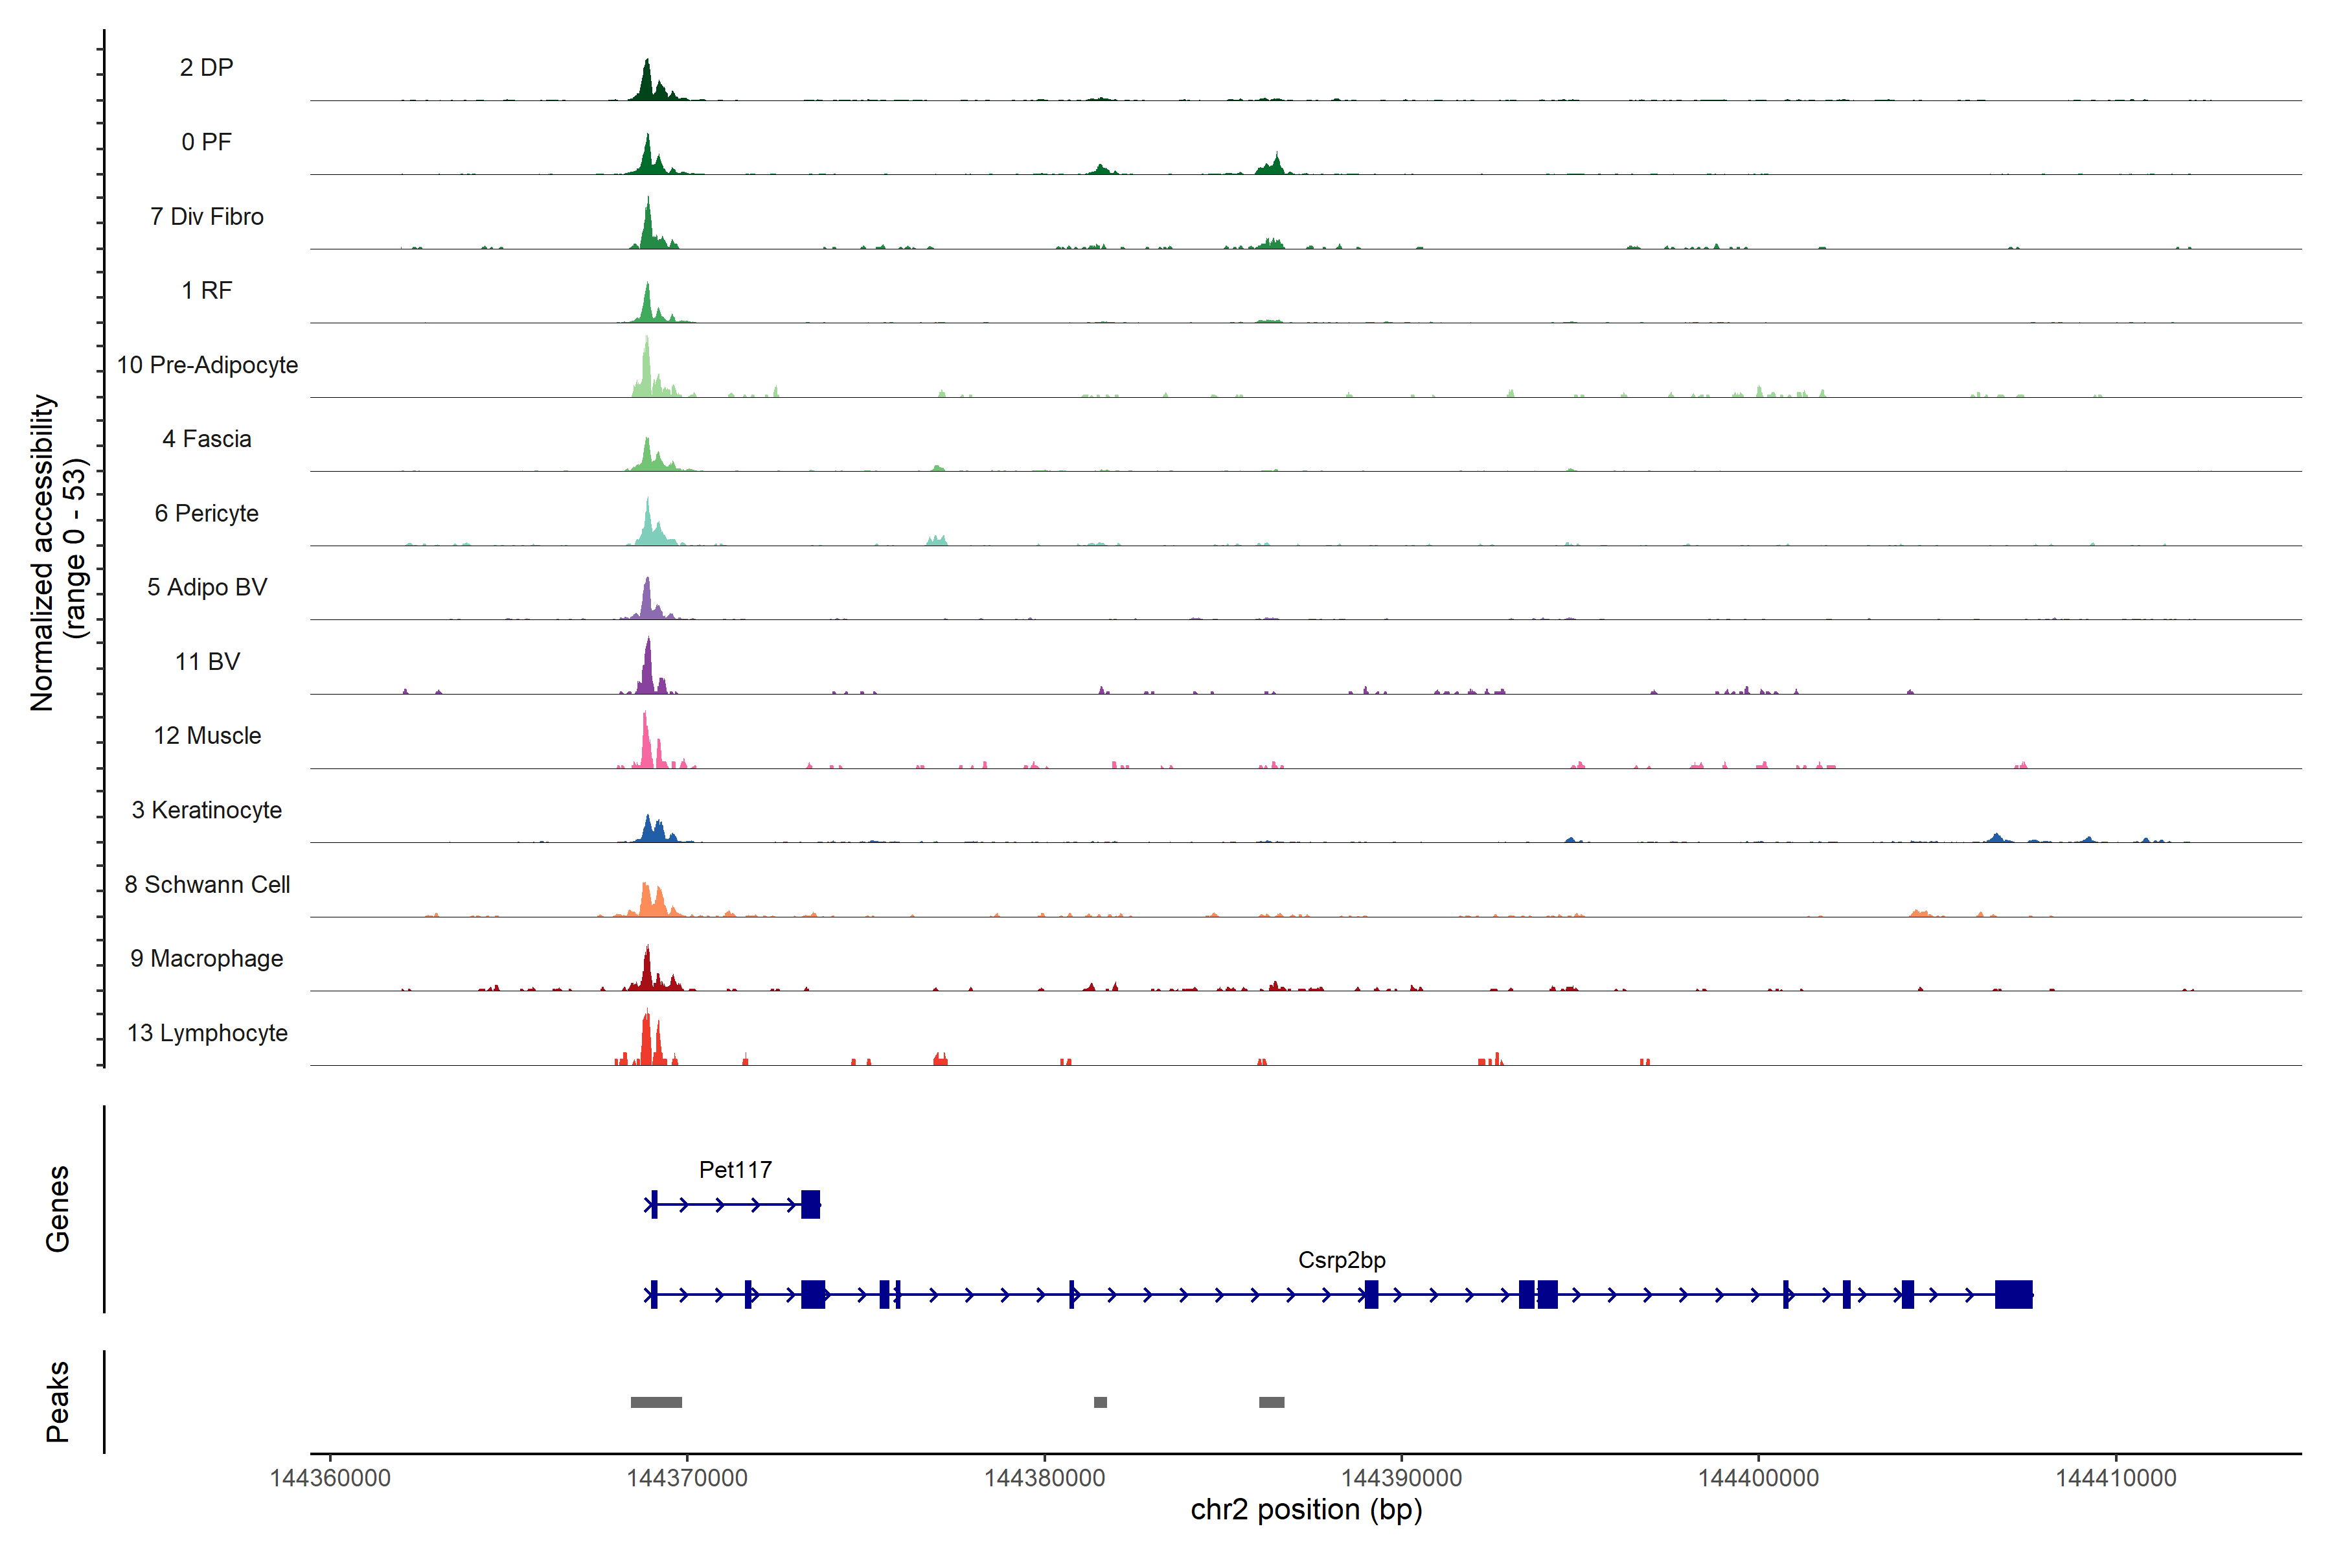Screen dimensions: 2332x1555
Task: Click the Genes panel label
Action: (58, 1209)
